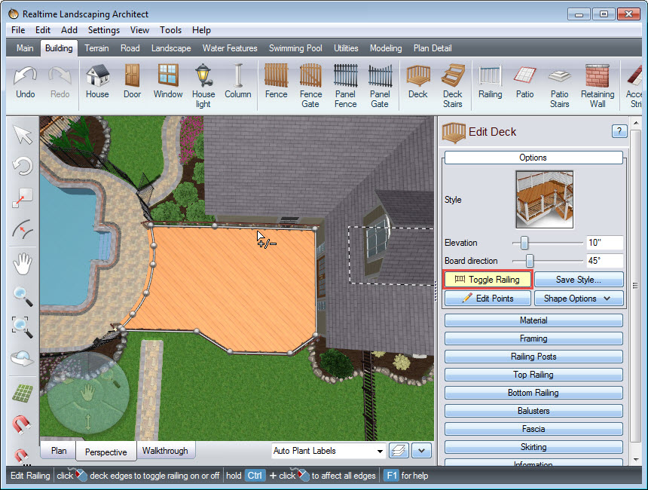Add a Deck with the Deck tool
Image resolution: width=648 pixels, height=490 pixels.
click(x=418, y=82)
